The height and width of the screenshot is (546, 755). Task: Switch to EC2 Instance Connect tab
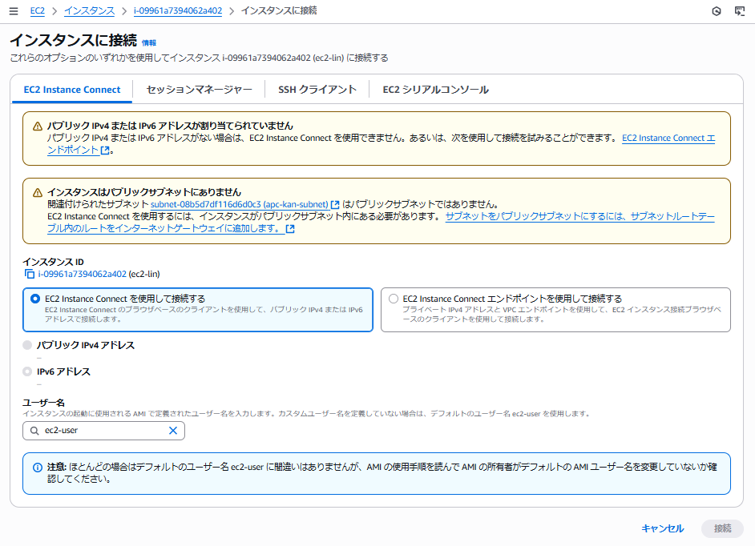(x=72, y=90)
